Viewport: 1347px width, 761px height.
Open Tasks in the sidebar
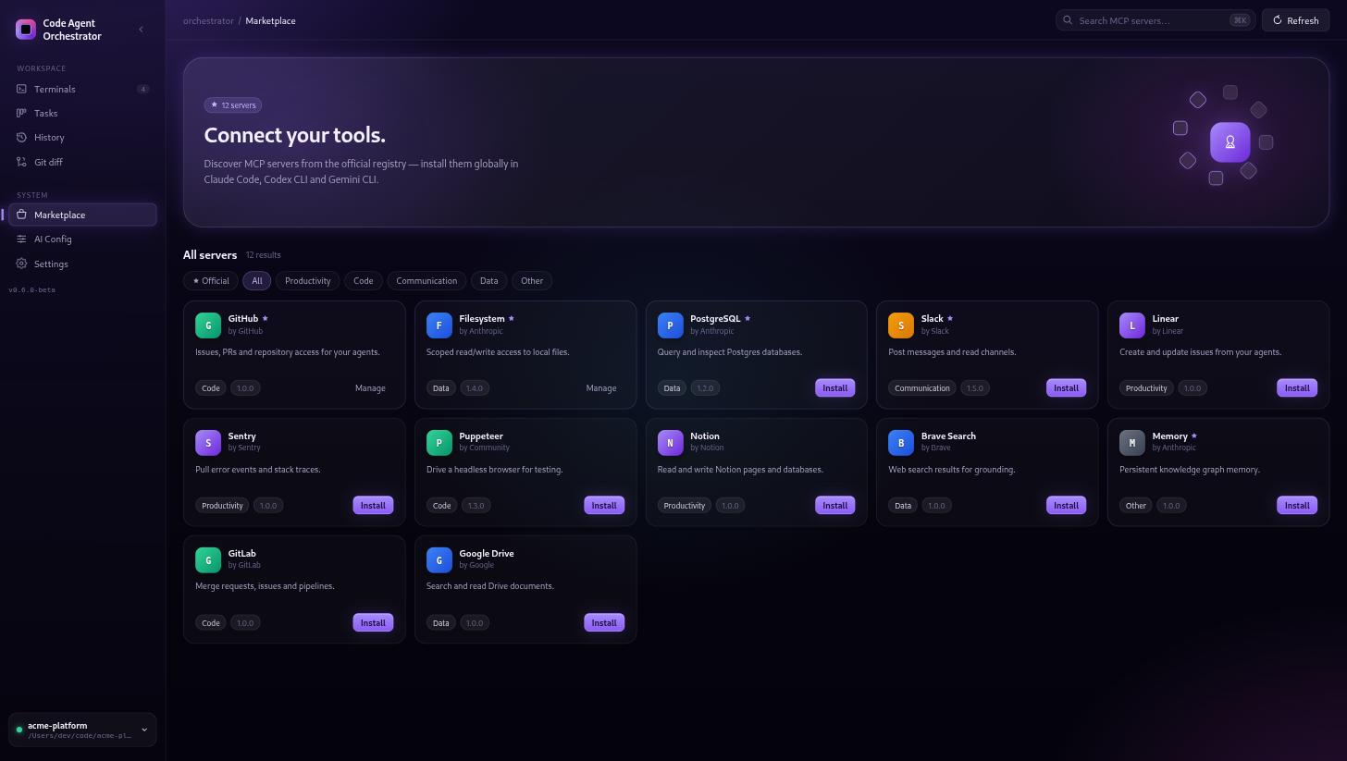point(82,113)
